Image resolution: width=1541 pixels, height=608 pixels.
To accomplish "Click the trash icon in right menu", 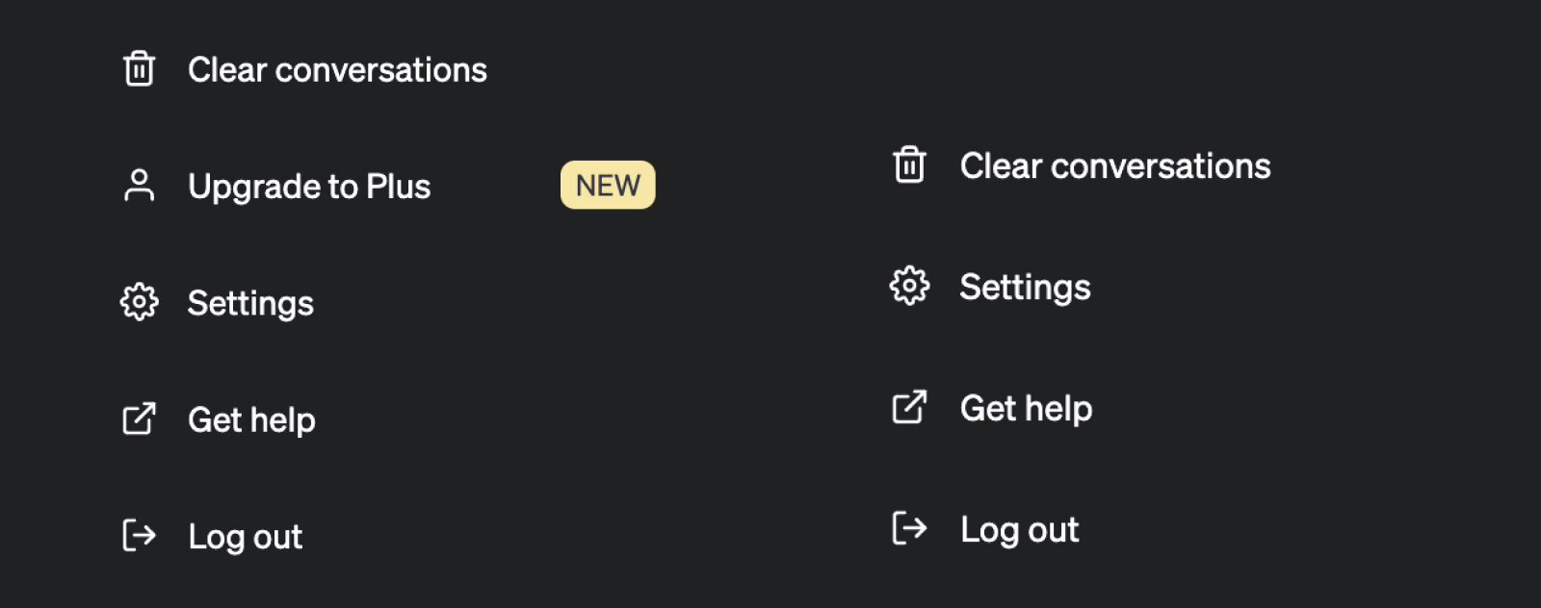I will coord(909,165).
